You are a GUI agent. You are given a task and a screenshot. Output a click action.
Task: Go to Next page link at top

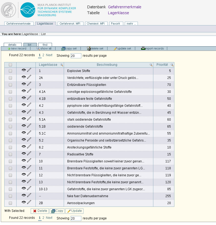click(49, 55)
